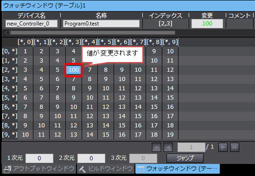Viewport: 255px width, 176px height.
Task: Select cell in row [0, *] column [*, 8]
Action: (x=154, y=51)
